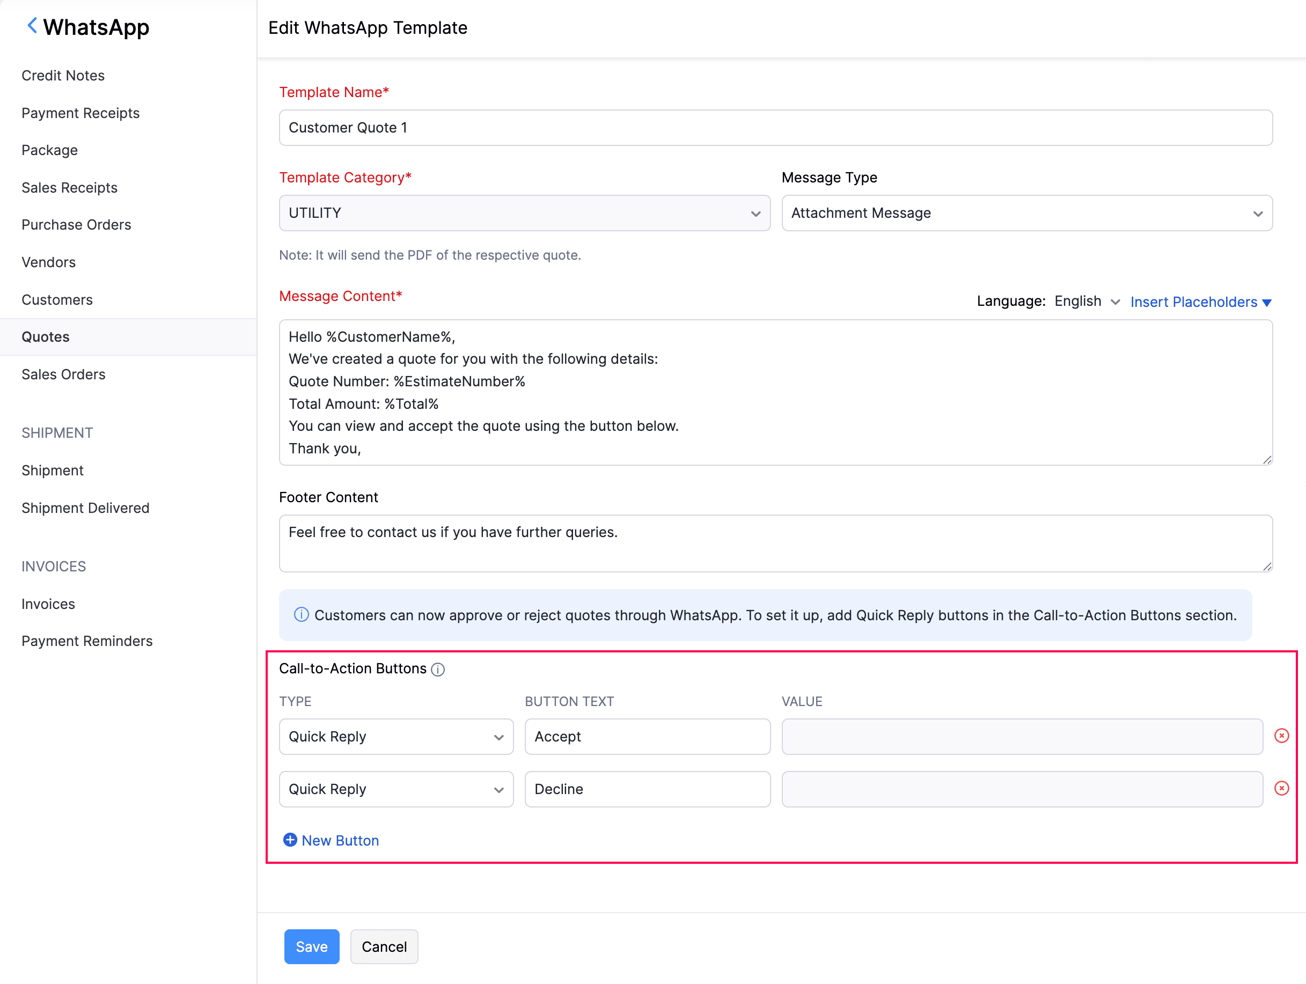Open the Template Category dropdown
The width and height of the screenshot is (1306, 984).
click(x=524, y=213)
